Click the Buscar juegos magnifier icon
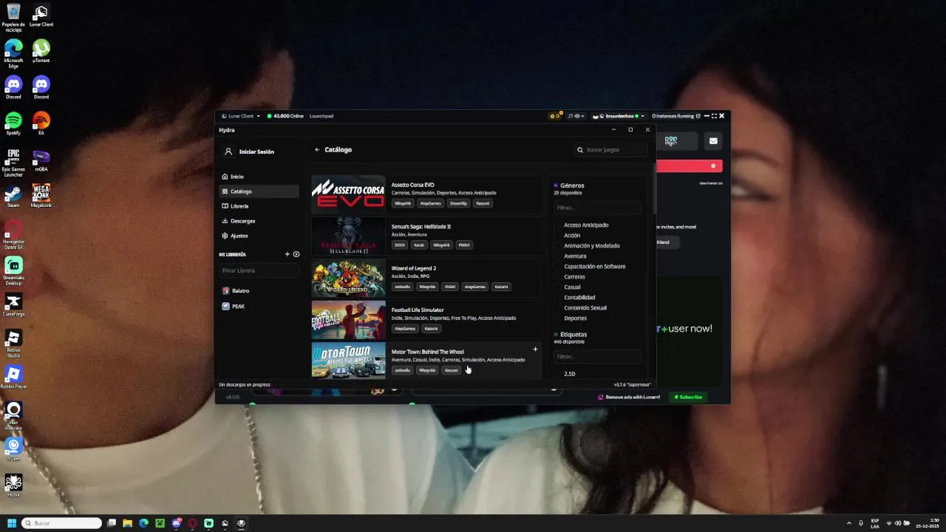946x532 pixels. click(x=580, y=150)
